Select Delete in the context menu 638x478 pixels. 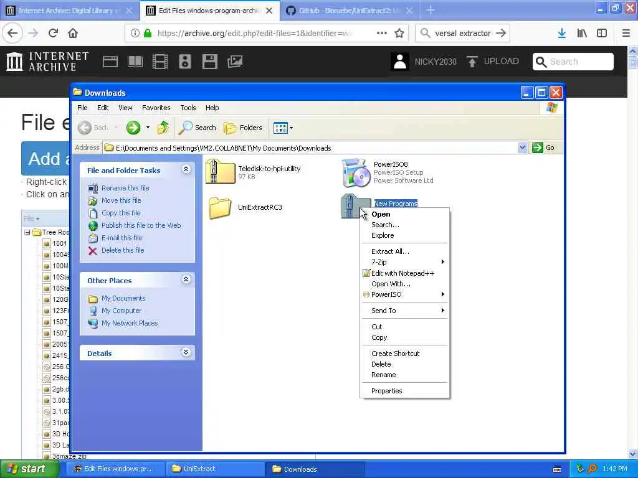405,364
